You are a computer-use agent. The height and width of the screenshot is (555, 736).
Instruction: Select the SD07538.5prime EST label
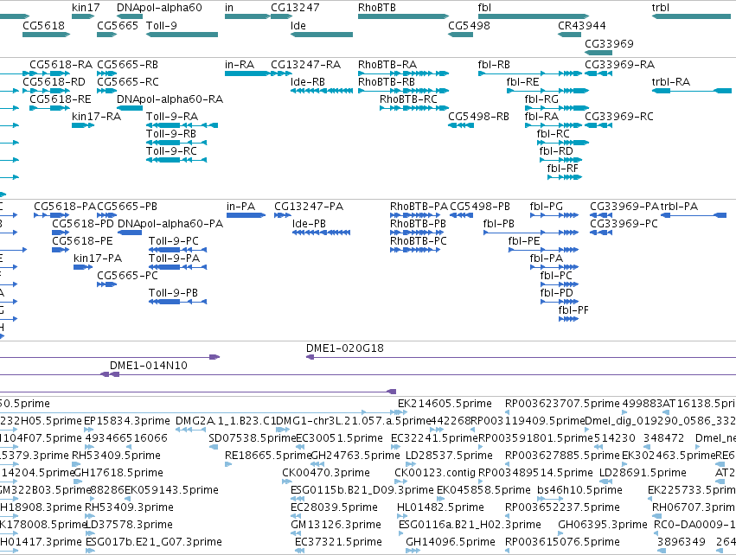[x=253, y=438]
